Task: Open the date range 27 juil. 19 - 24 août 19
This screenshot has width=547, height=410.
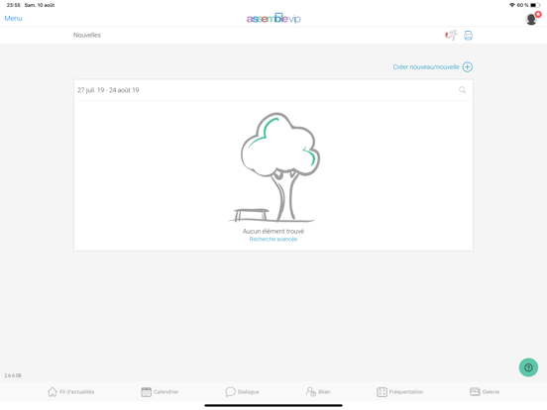Action: click(108, 90)
